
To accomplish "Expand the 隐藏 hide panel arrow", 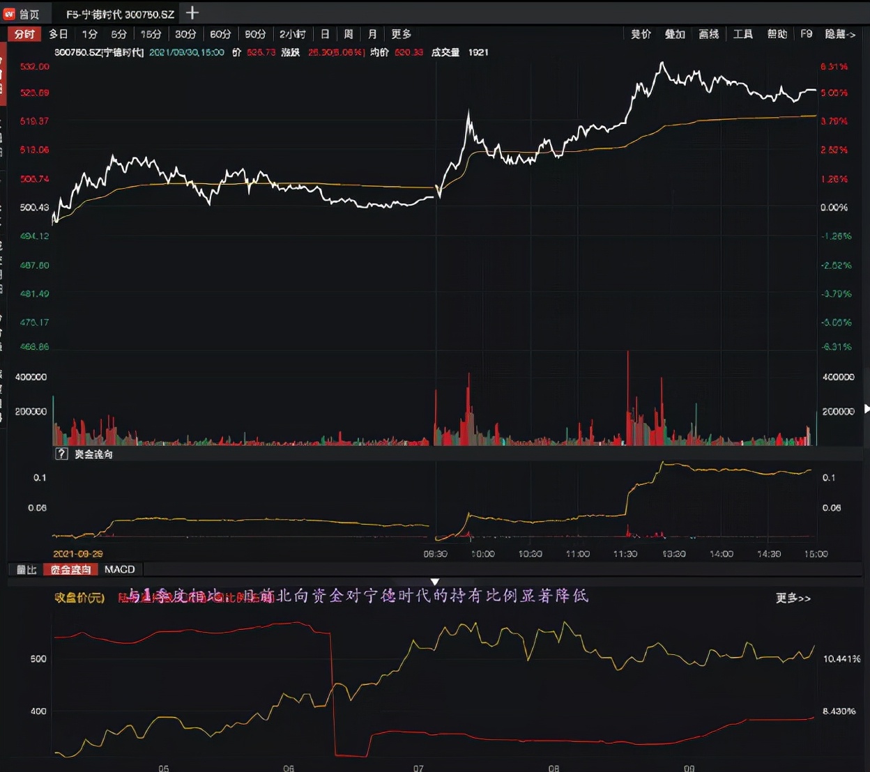I will click(x=839, y=34).
